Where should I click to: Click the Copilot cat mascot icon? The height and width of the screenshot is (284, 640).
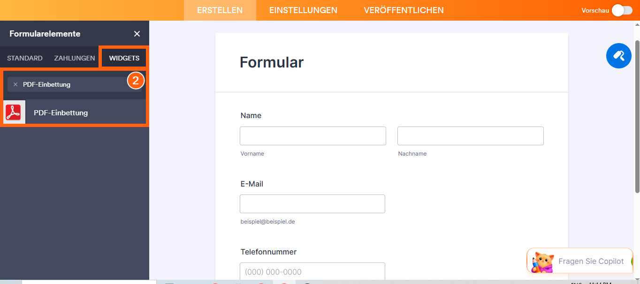[x=542, y=262]
